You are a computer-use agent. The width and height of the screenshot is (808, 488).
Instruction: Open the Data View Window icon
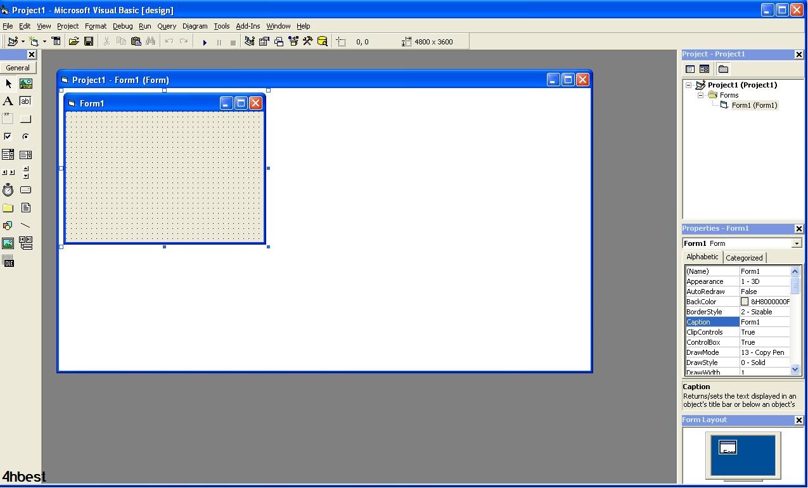coord(322,42)
